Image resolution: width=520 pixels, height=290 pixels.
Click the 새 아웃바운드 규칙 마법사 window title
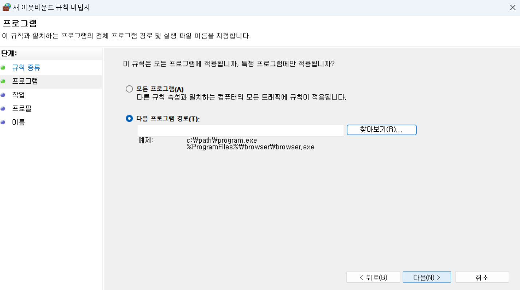pyautogui.click(x=52, y=8)
